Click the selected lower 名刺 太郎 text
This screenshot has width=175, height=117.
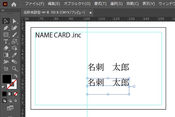click(x=108, y=82)
